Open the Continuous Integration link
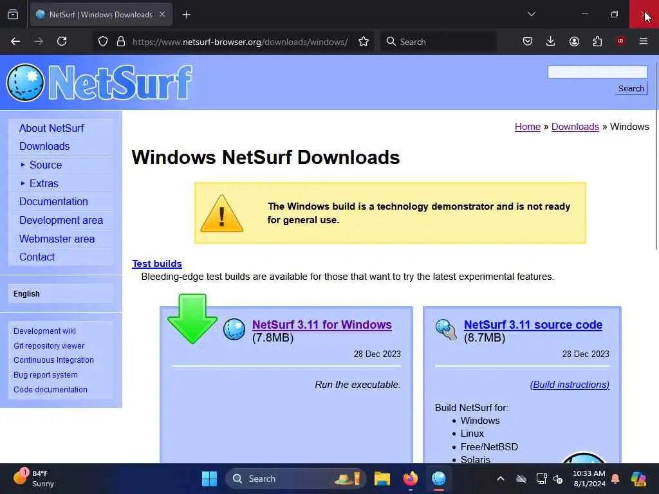This screenshot has height=494, width=659. click(53, 360)
